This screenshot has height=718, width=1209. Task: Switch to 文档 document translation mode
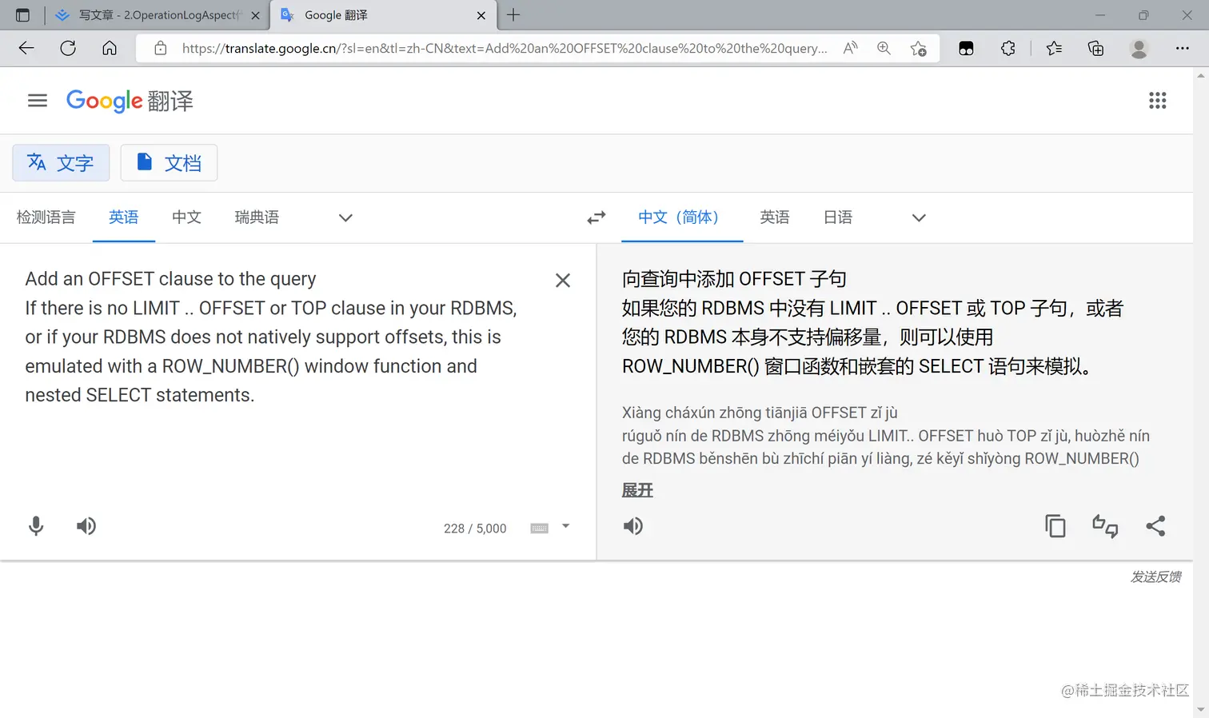point(169,163)
